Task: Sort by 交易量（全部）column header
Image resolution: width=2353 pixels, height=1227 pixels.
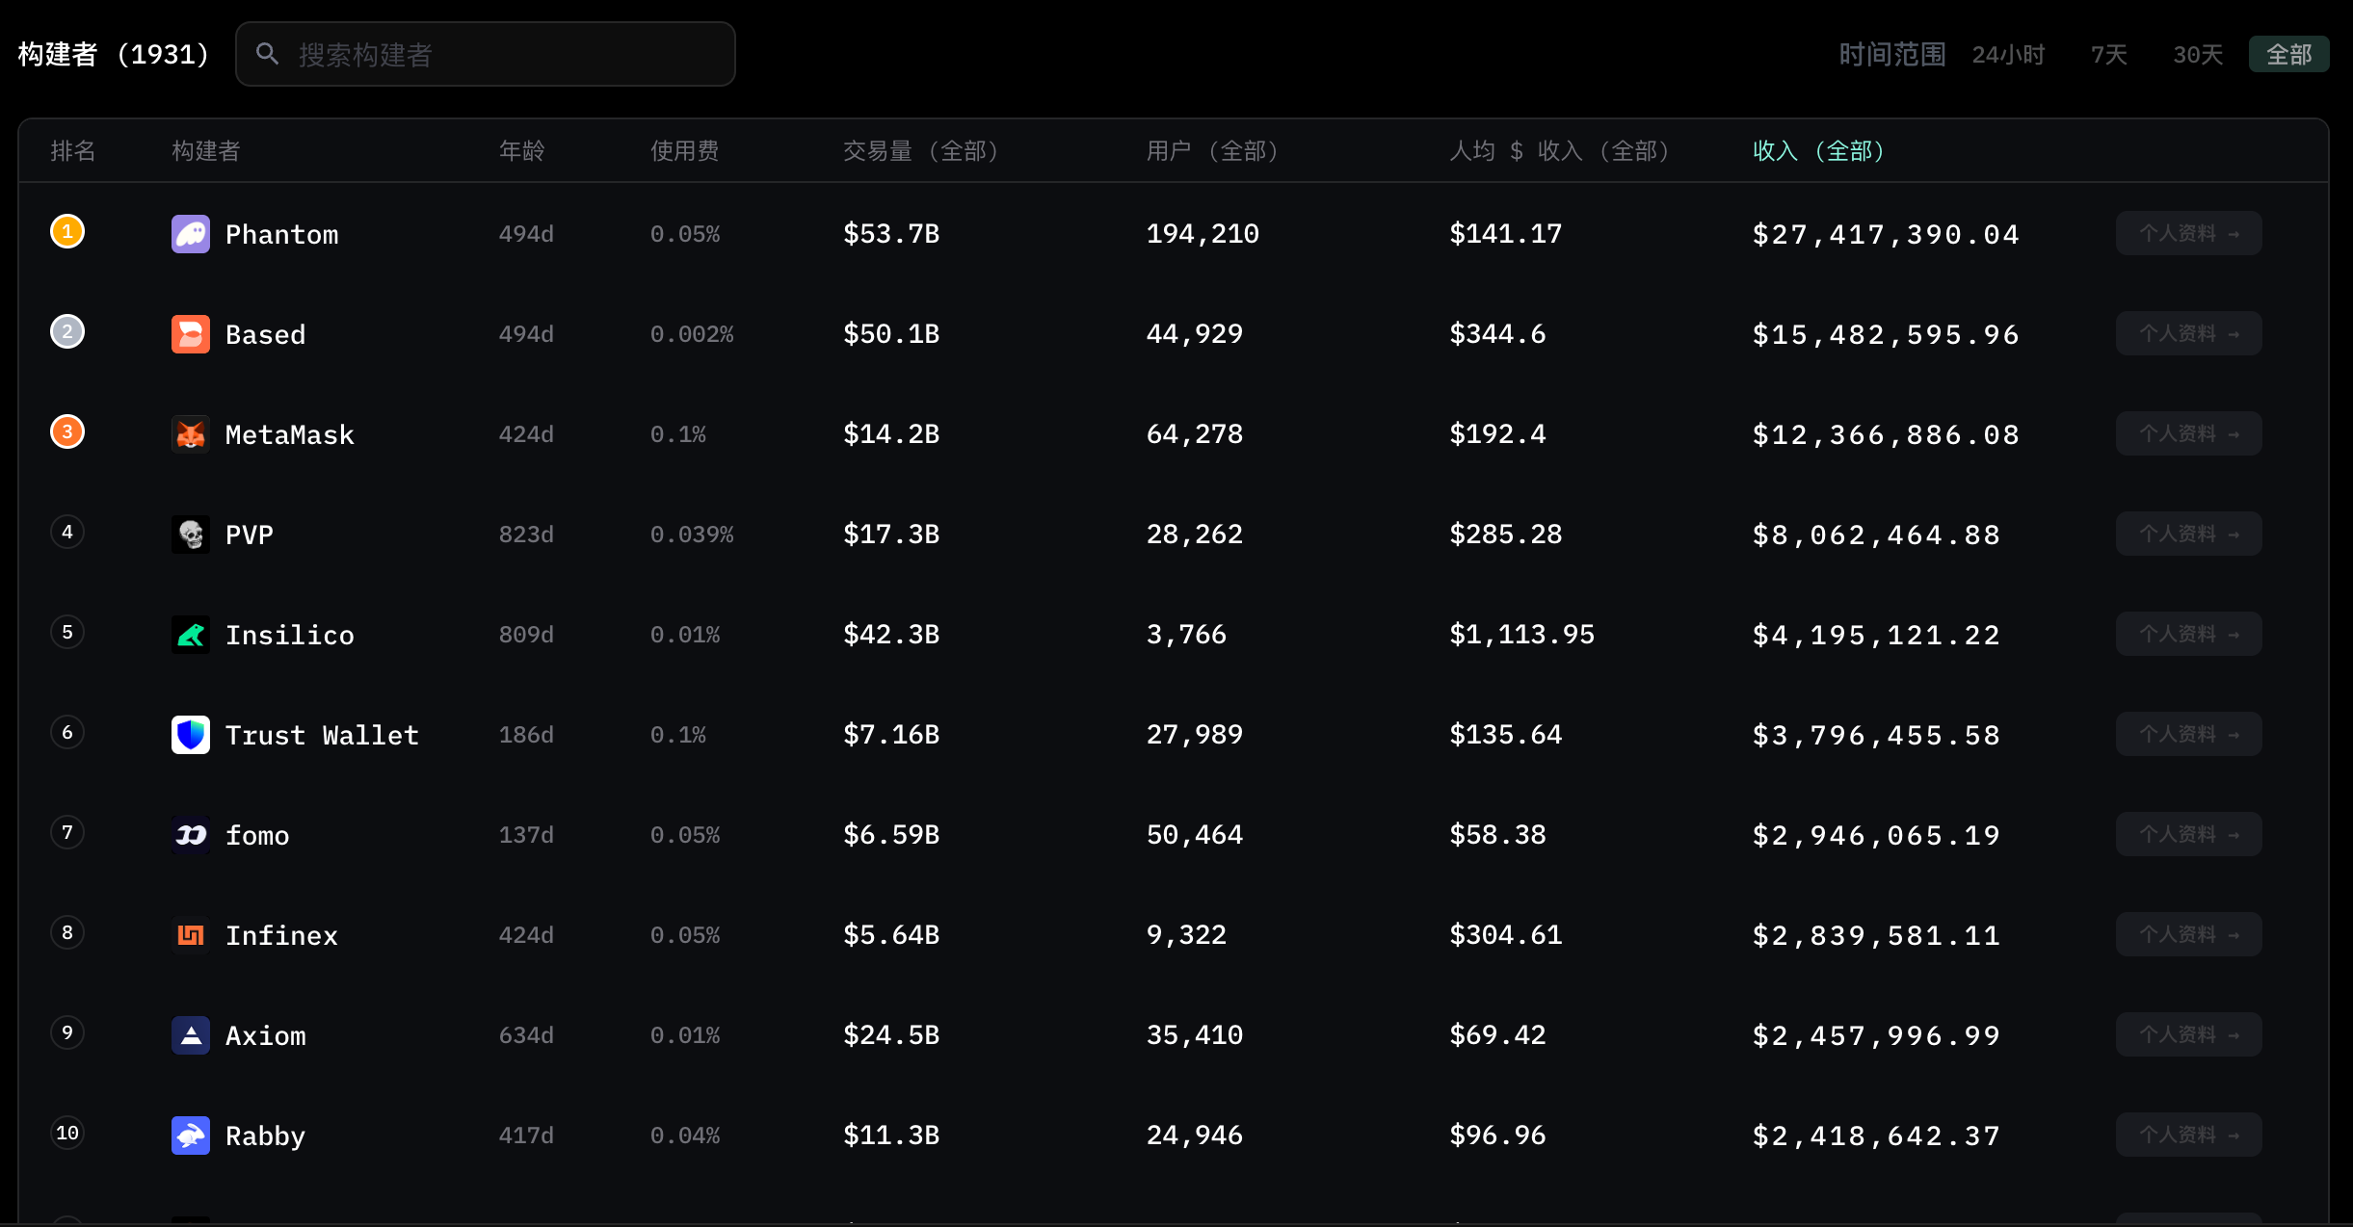Action: 920,151
